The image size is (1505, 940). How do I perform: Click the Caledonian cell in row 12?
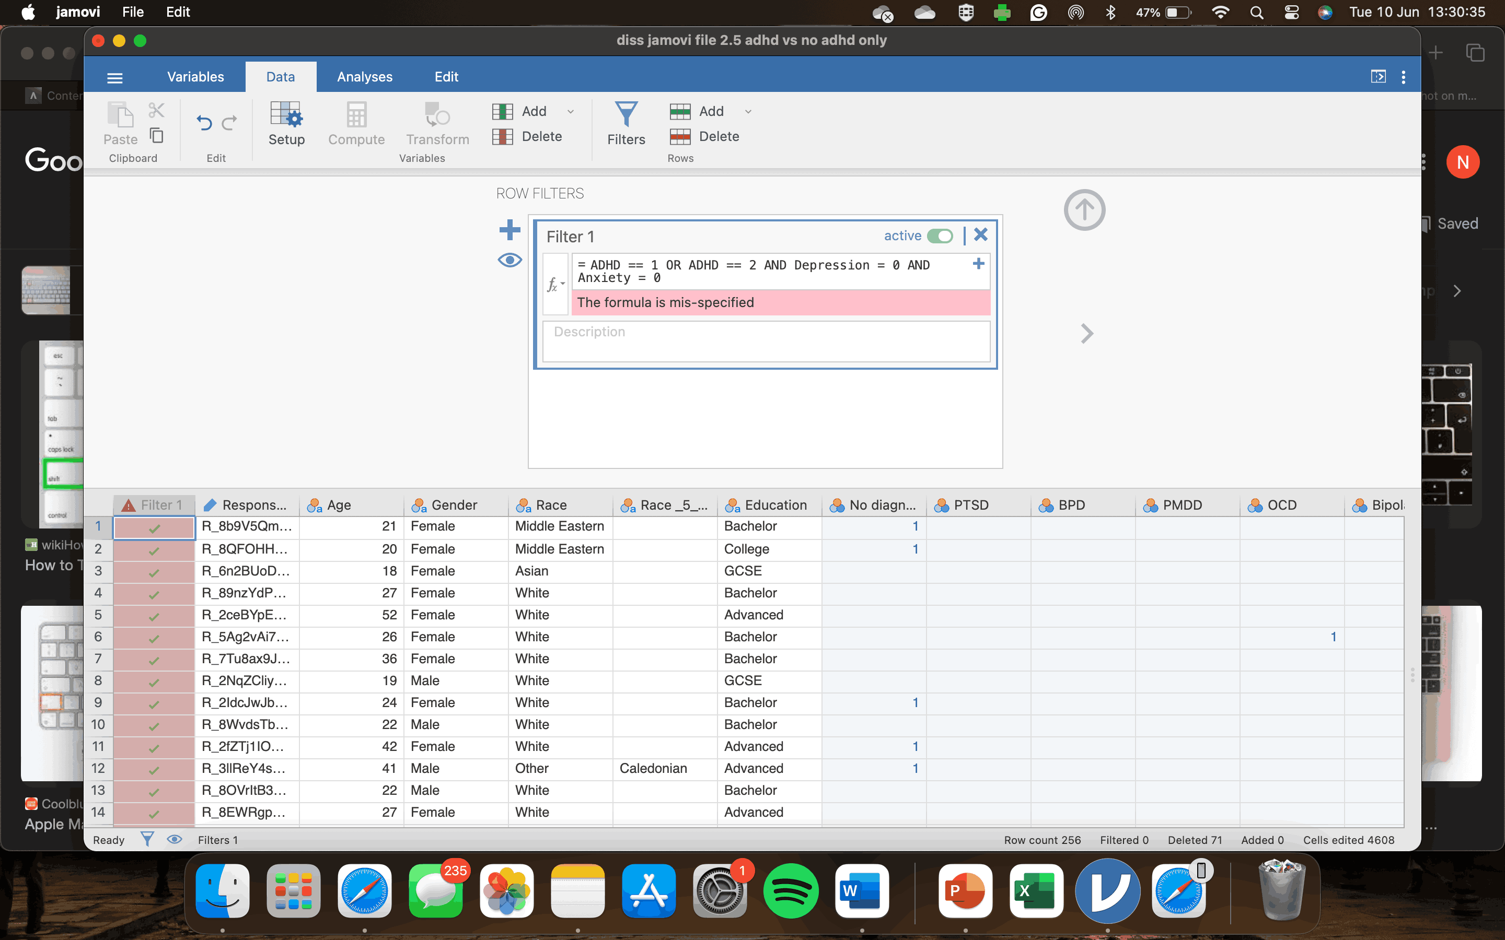coord(665,768)
